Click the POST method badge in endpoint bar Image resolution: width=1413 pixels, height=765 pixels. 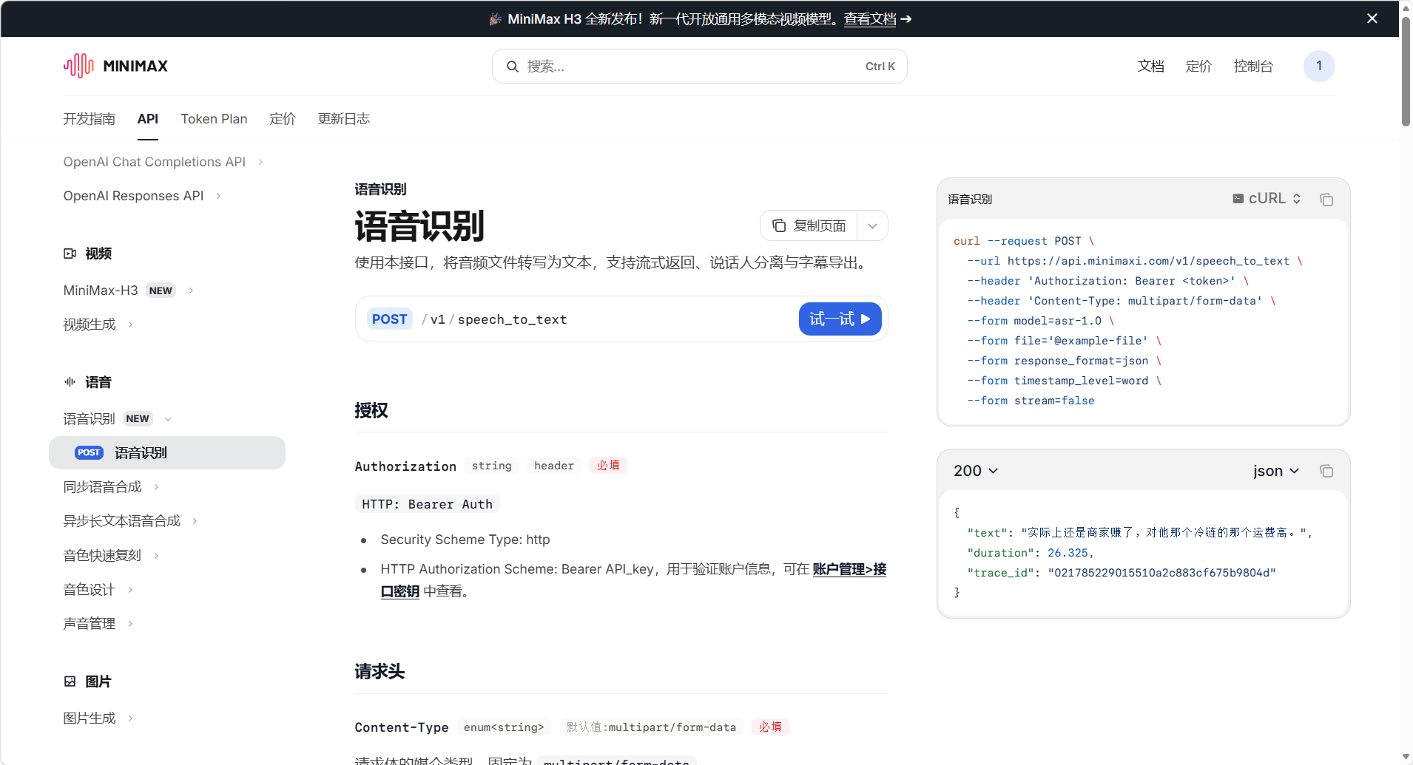(390, 319)
